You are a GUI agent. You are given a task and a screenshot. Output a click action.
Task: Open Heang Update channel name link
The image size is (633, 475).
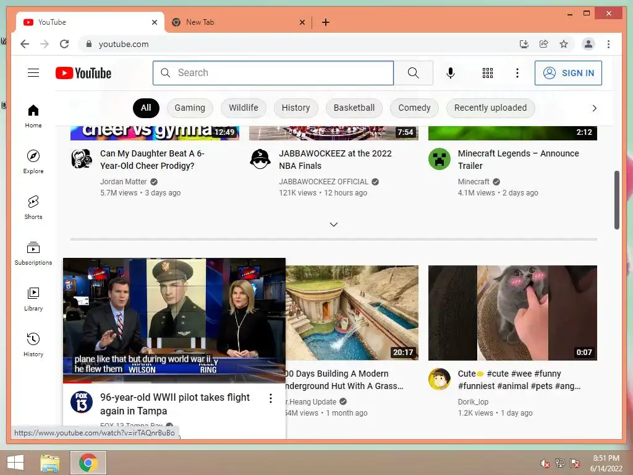pyautogui.click(x=311, y=402)
